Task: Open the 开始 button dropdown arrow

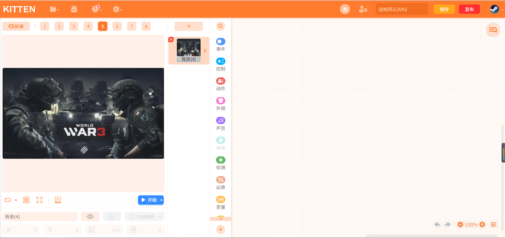Action: 161,200
